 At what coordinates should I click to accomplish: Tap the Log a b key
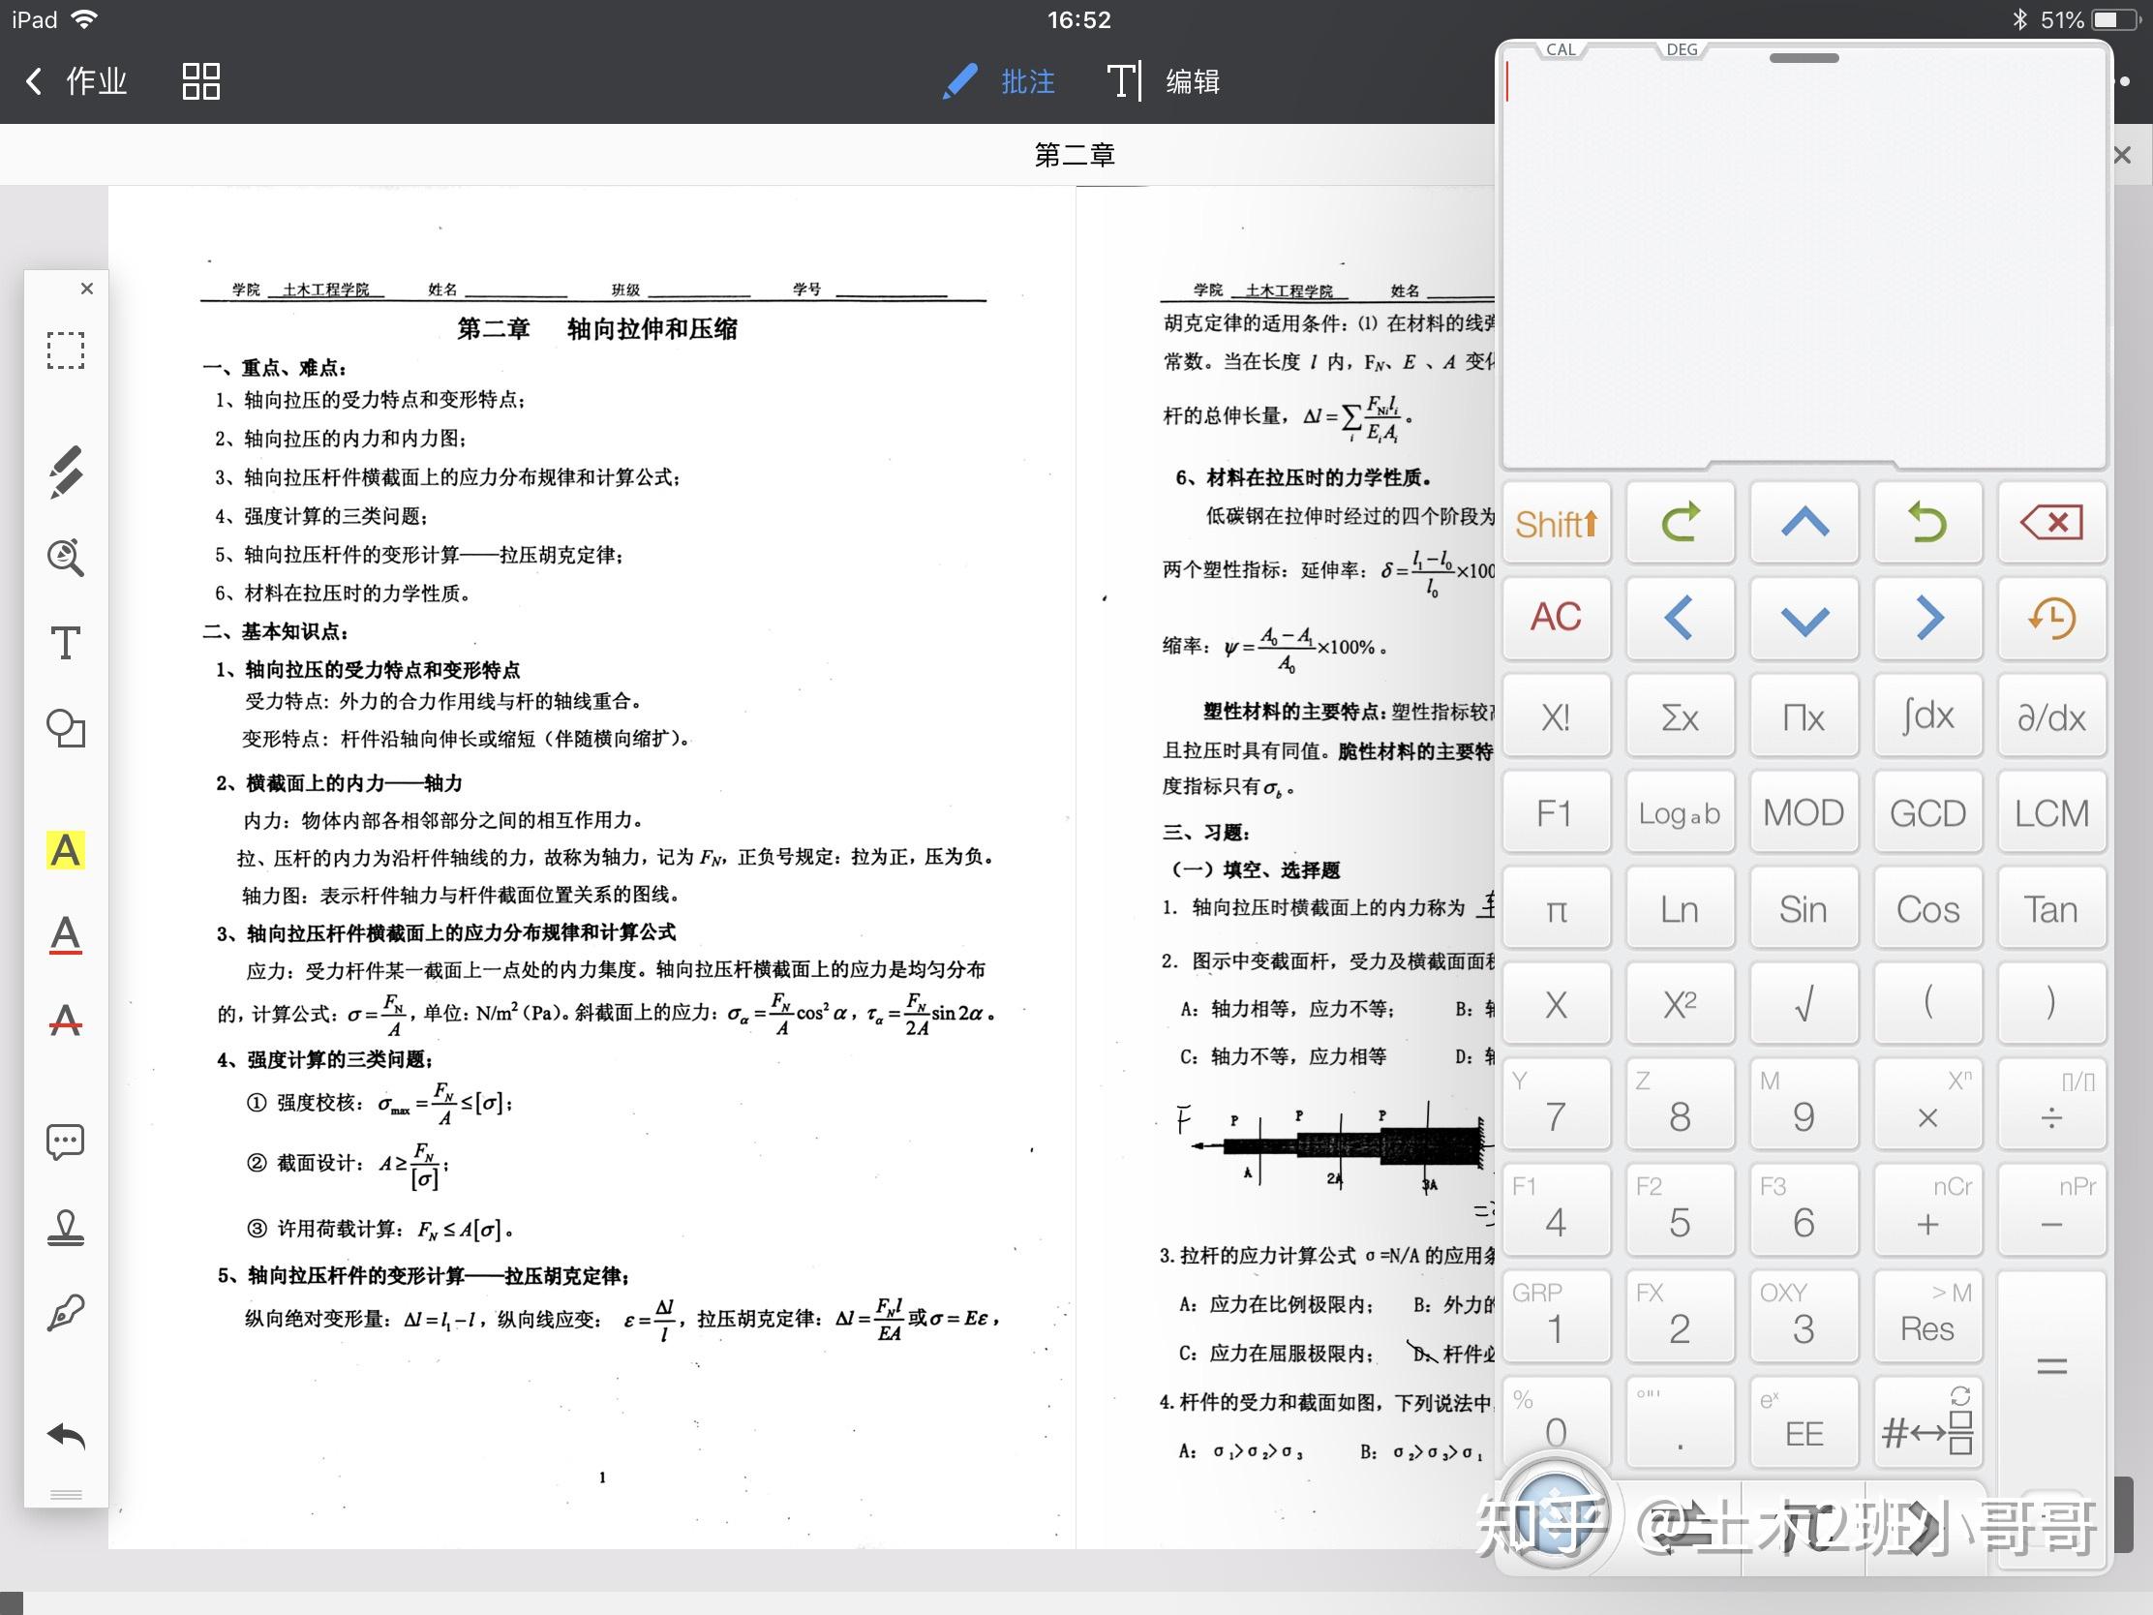[x=1680, y=812]
